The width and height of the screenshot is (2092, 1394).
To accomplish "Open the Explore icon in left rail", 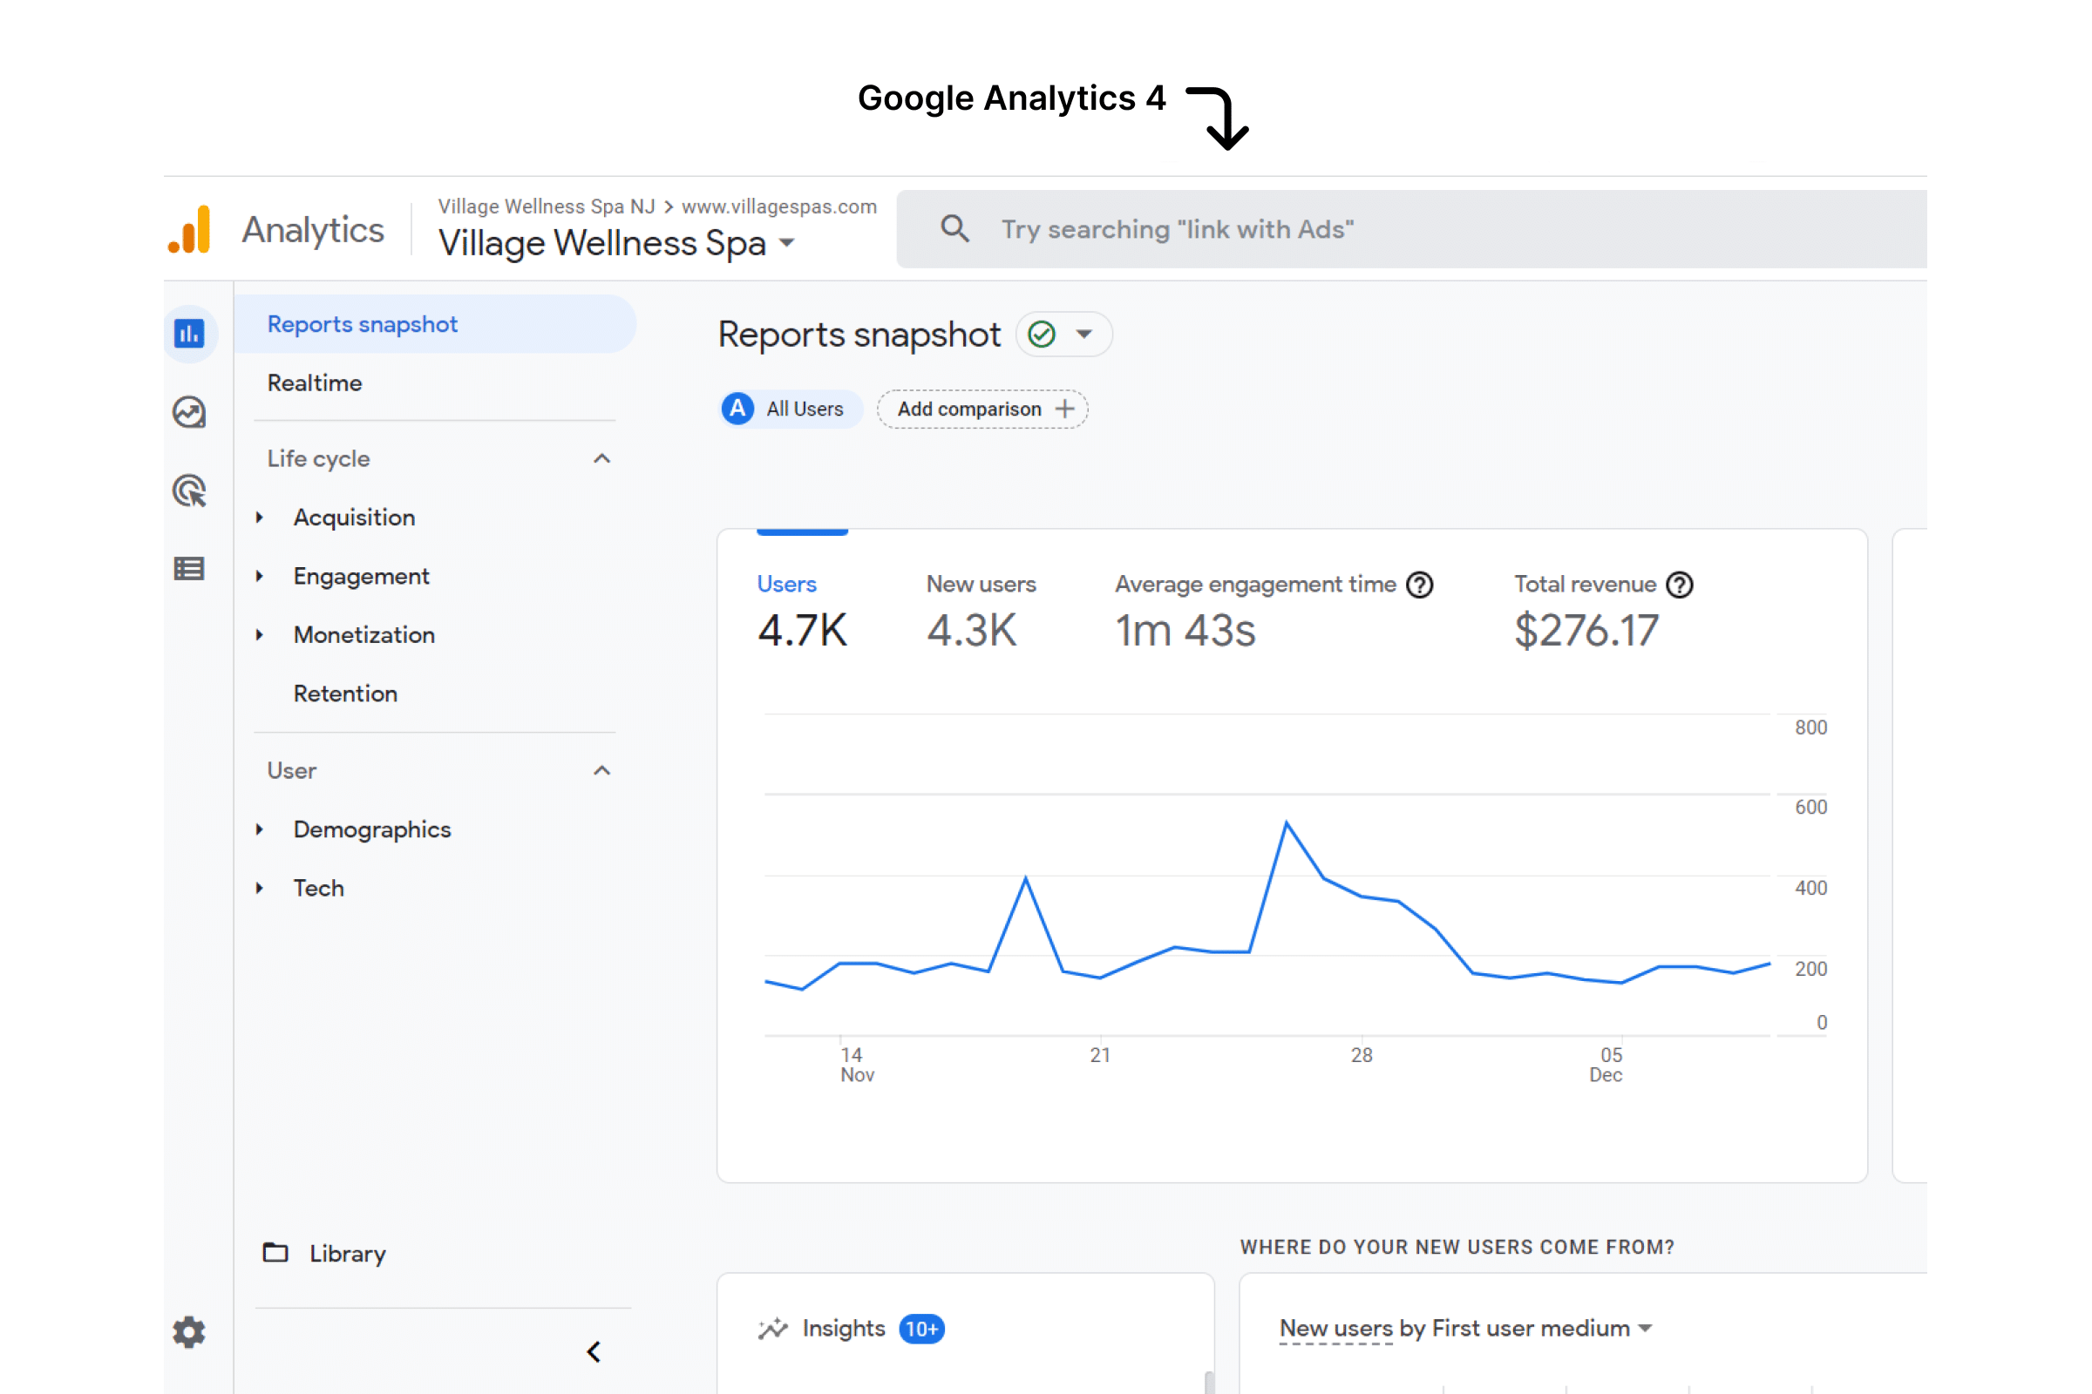I will tap(189, 412).
